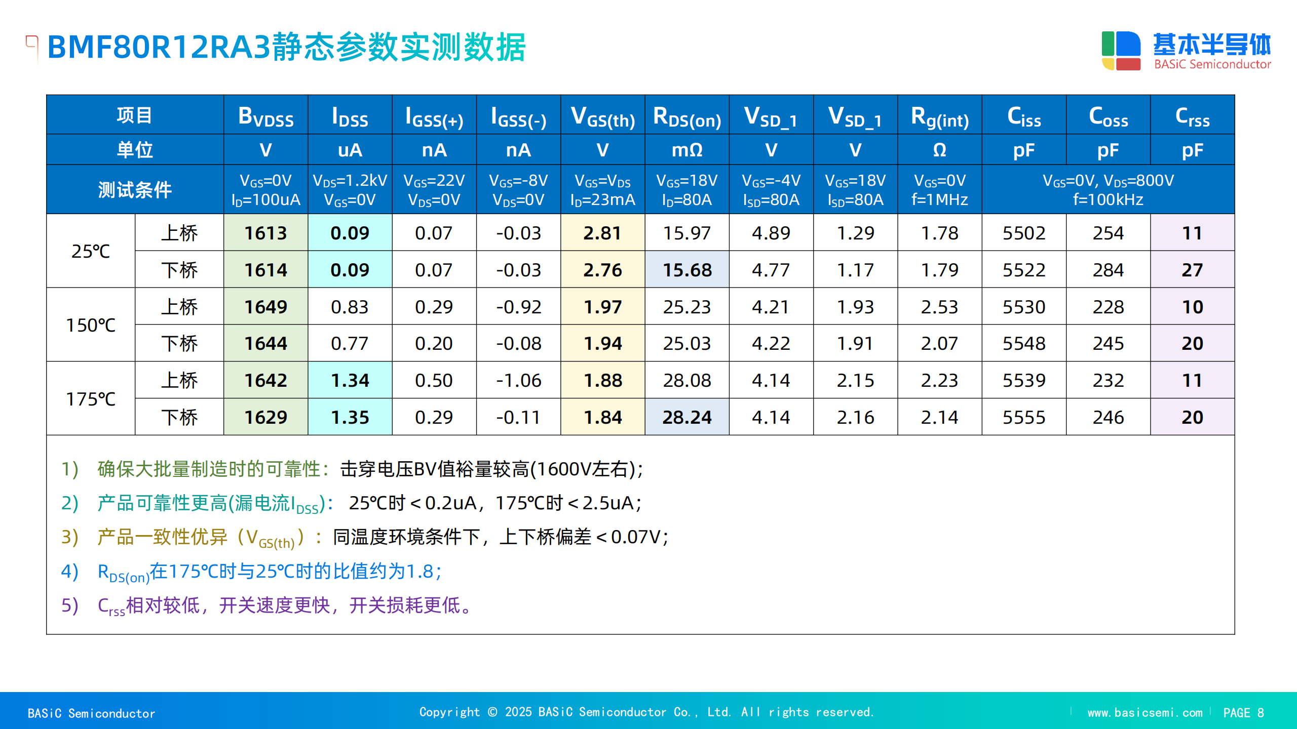
Task: Click note 4 about RDS(on) ratio
Action: click(269, 572)
